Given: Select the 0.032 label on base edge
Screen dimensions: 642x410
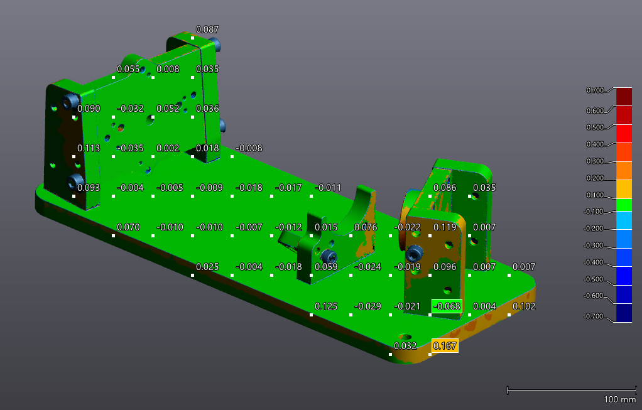Looking at the screenshot, I should pyautogui.click(x=405, y=346).
